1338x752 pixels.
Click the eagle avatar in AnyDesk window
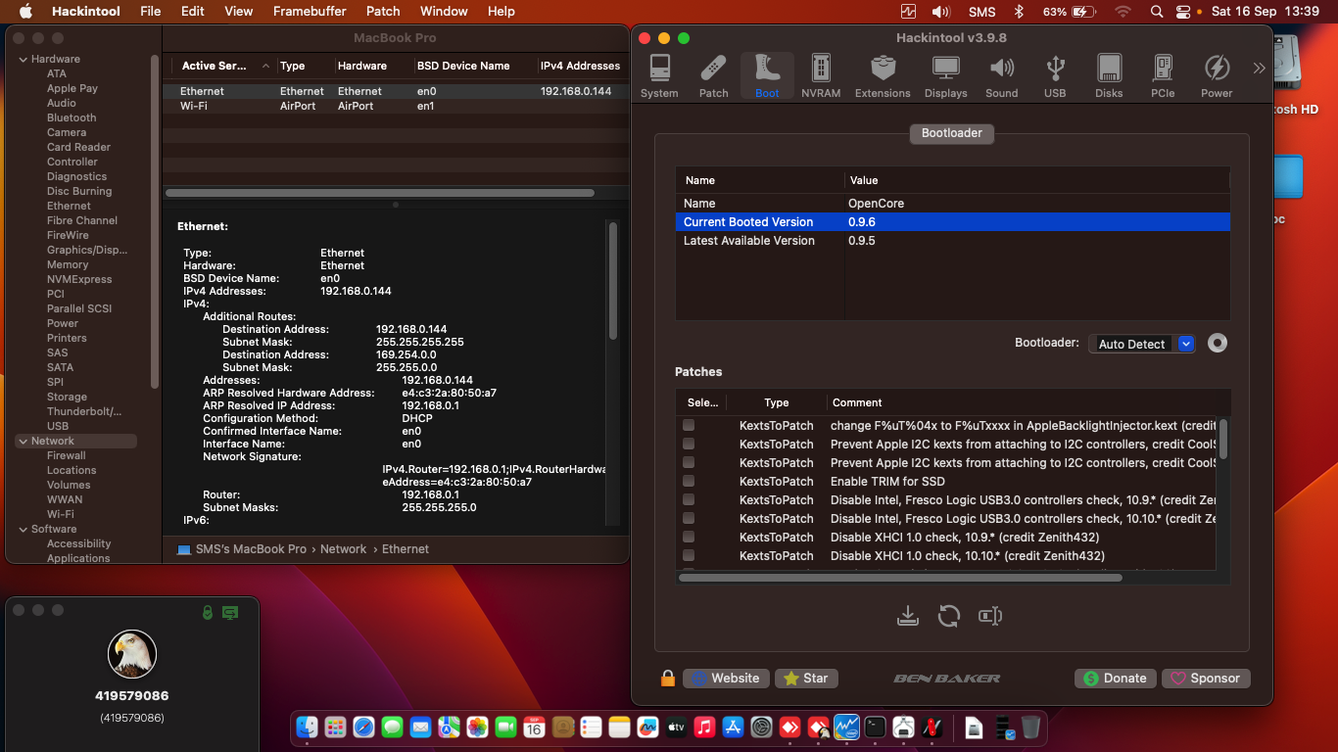tap(132, 655)
